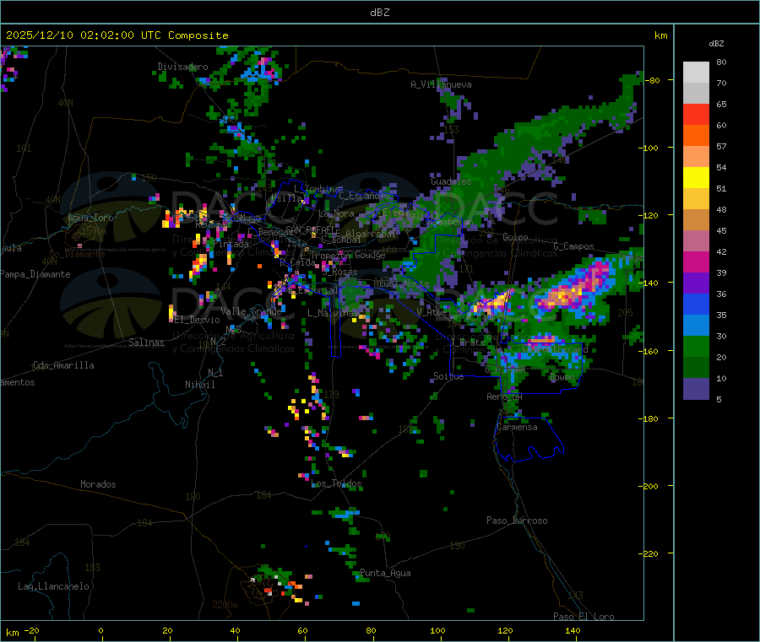The image size is (760, 642).
Task: Click the 'Soitue' map label
Action: [448, 376]
